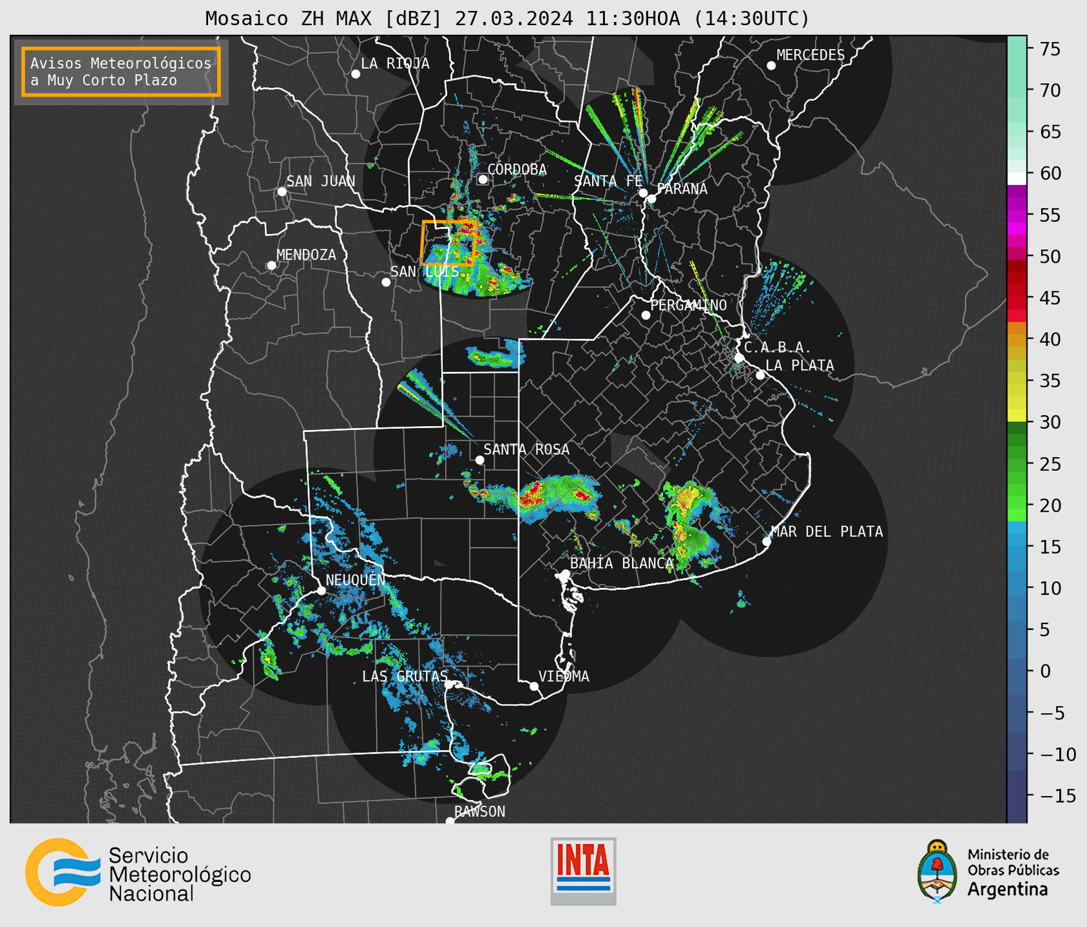Click the PERGAMINO map label
Image resolution: width=1087 pixels, height=927 pixels.
click(689, 305)
